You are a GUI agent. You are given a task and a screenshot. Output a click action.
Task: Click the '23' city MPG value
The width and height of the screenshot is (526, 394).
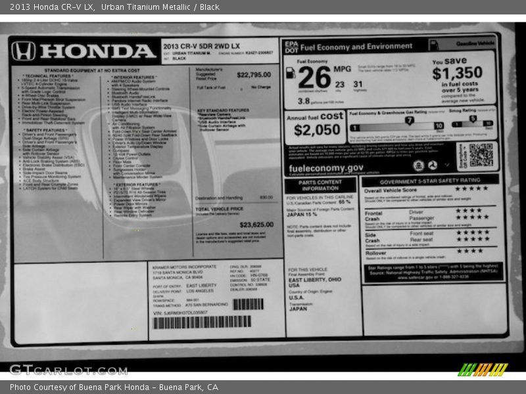coord(340,85)
